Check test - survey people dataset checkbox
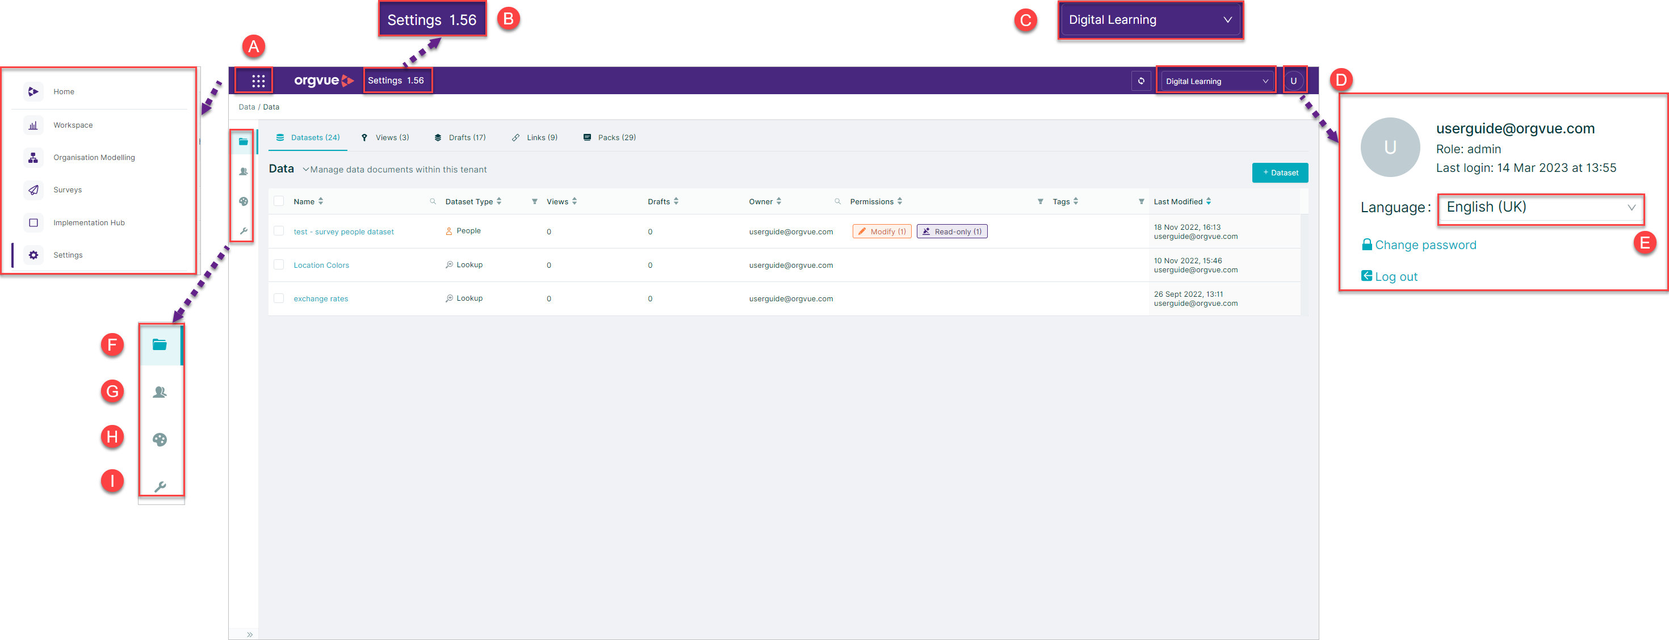Viewport: 1669px width, 640px height. [279, 231]
